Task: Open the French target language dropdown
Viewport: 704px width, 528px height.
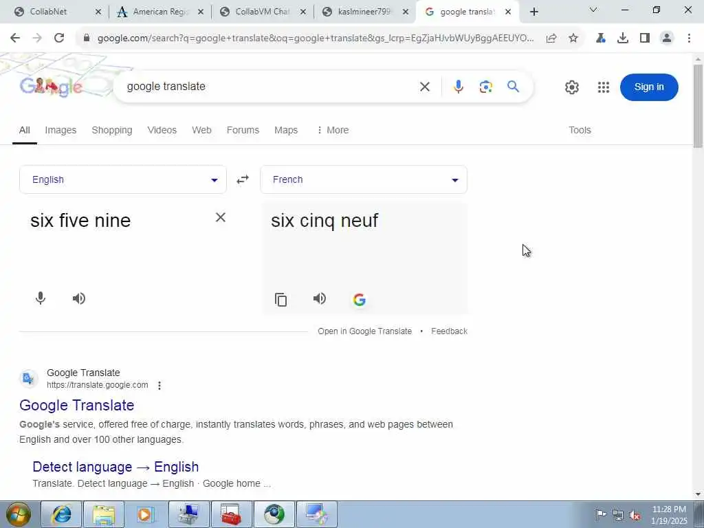Action: point(364,179)
